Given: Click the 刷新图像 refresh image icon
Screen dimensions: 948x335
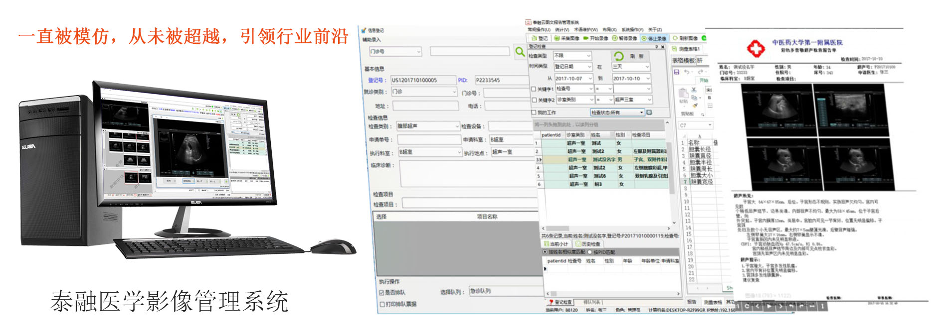Looking at the screenshot, I should pos(676,38).
